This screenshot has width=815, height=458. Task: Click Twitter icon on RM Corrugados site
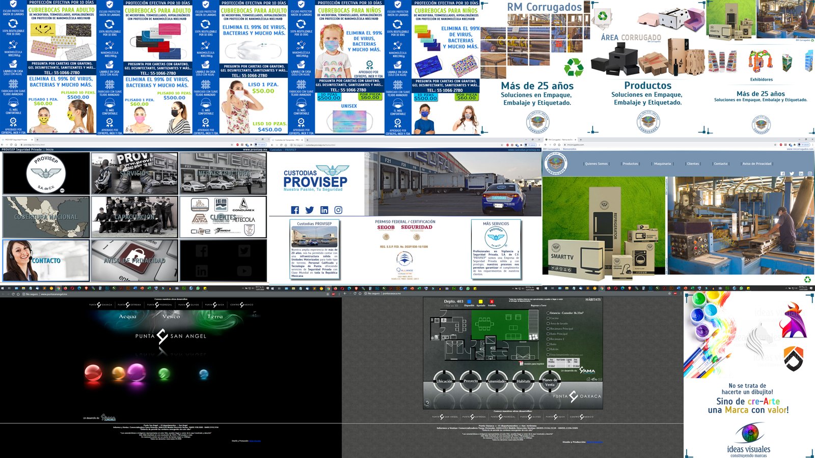(792, 174)
